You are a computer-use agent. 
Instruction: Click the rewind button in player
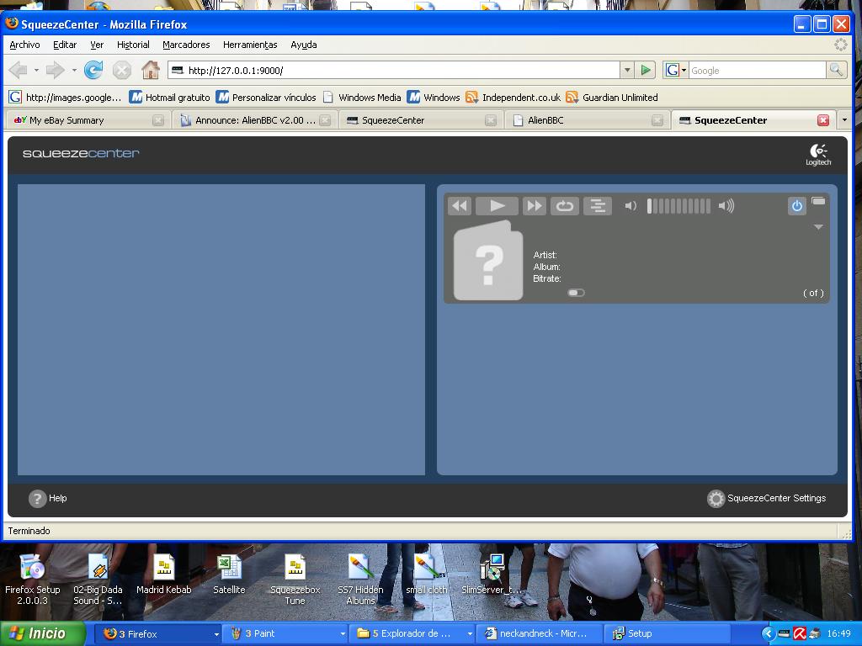[x=459, y=206]
